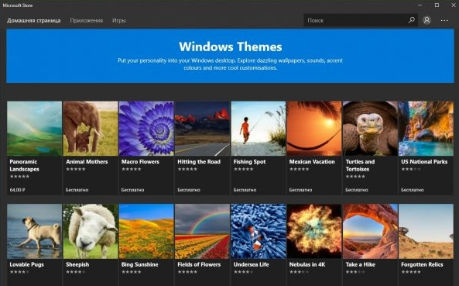Image resolution: width=459 pixels, height=286 pixels.
Task: Click the Nebulas in 4K title
Action: [x=307, y=264]
